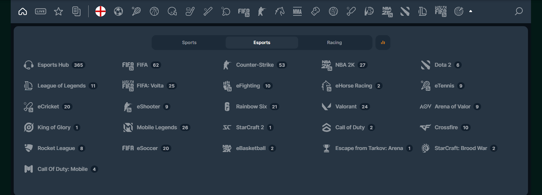Open soccer ball icon in top bar
This screenshot has height=195, width=542.
[x=118, y=11]
